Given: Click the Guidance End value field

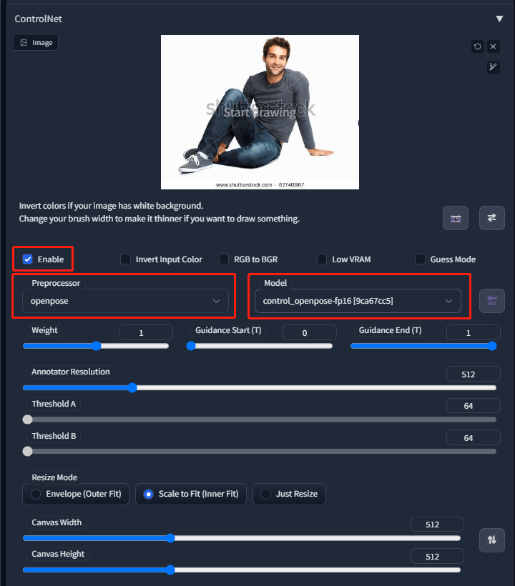Looking at the screenshot, I should pyautogui.click(x=473, y=332).
